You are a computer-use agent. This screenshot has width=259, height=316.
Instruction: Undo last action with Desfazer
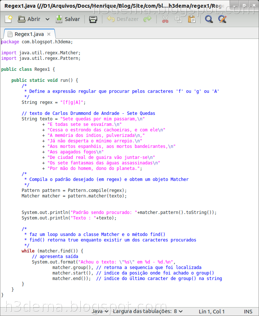click(123, 19)
